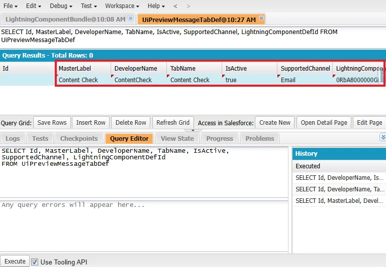Go back with the < arrow
The image size is (386, 267).
click(x=175, y=6)
